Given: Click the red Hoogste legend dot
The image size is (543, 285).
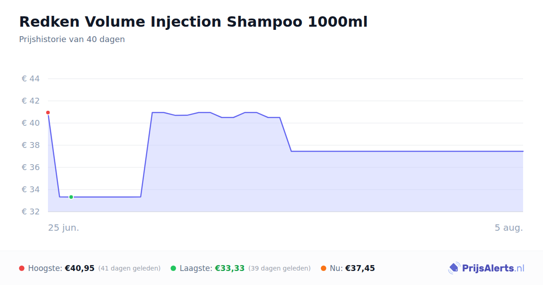Looking at the screenshot, I should [22, 268].
